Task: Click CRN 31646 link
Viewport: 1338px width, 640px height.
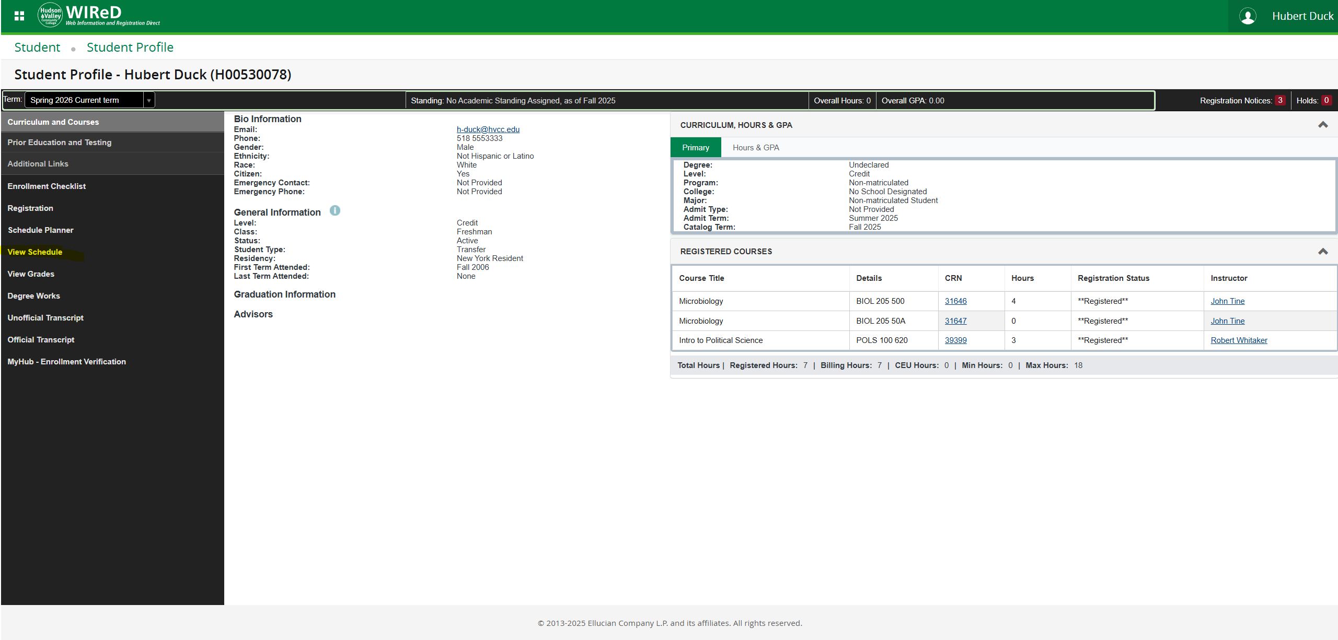Action: (x=955, y=301)
